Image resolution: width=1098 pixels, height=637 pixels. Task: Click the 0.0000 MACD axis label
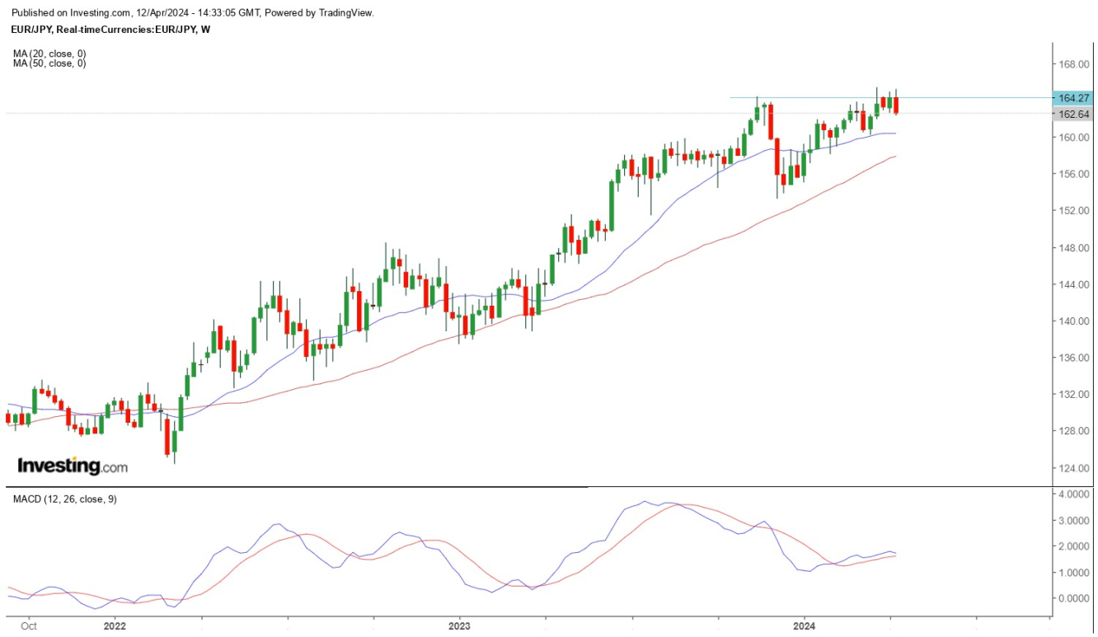click(1074, 599)
